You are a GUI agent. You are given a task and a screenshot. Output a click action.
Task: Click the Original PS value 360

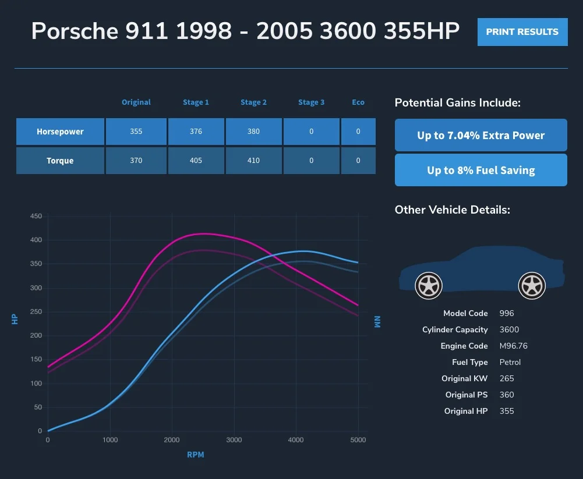tap(506, 395)
